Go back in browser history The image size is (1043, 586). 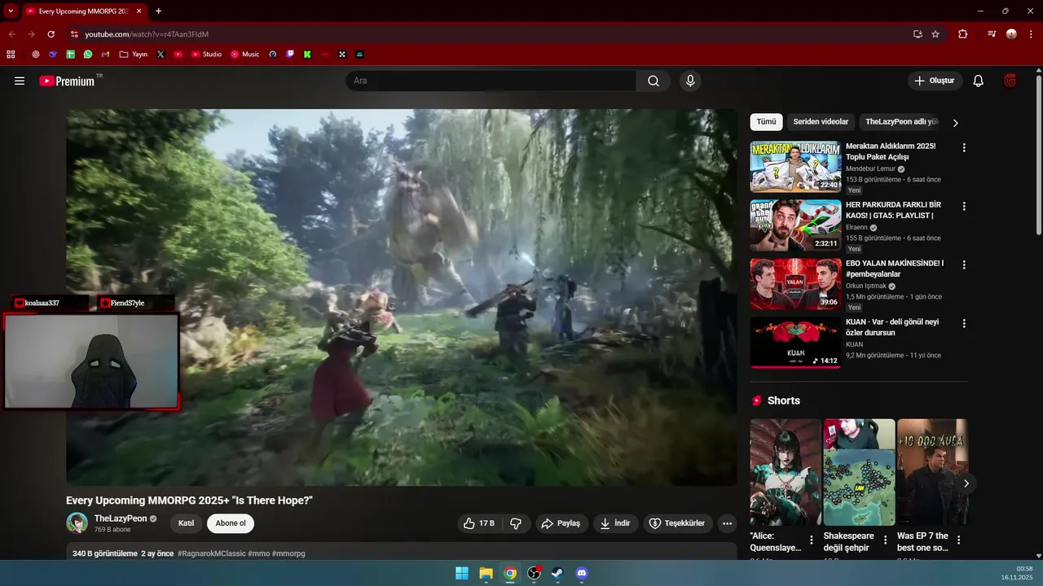tap(11, 34)
